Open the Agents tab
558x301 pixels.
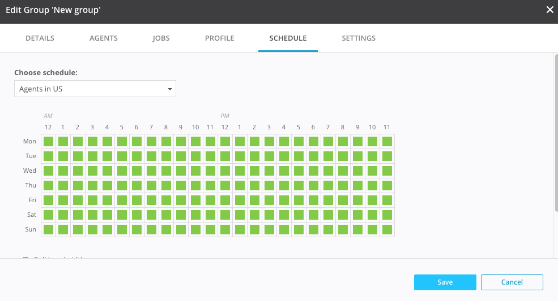click(x=104, y=38)
